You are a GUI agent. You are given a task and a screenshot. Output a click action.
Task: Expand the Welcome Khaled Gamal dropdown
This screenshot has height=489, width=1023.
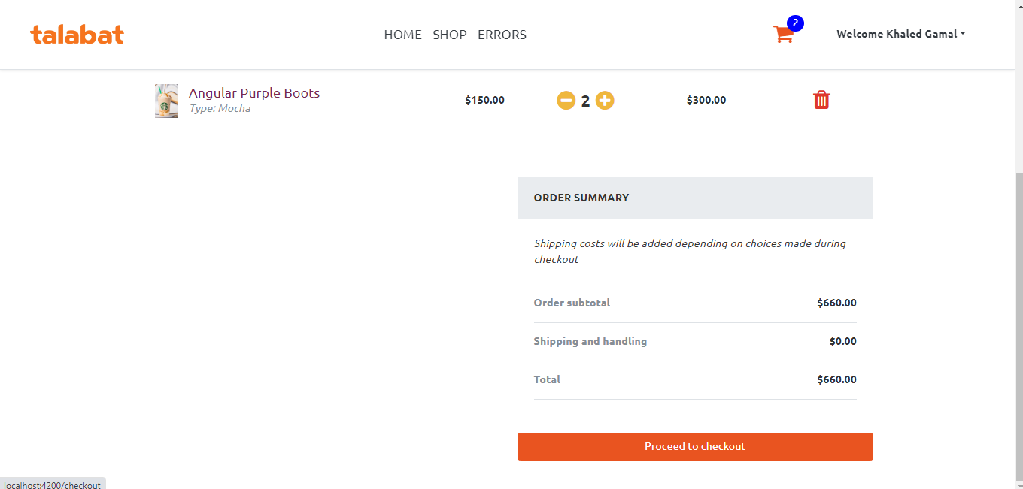click(x=900, y=34)
